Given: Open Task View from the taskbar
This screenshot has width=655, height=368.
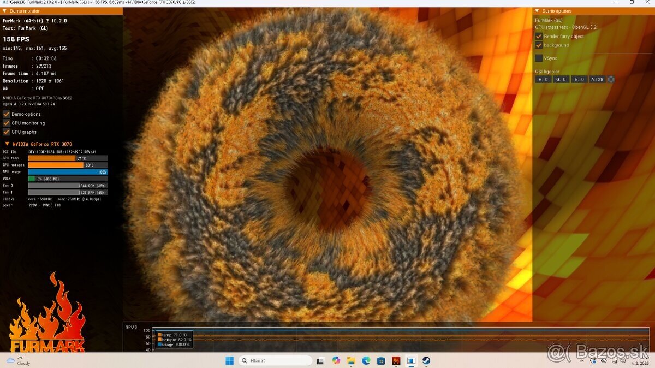Looking at the screenshot, I should coord(320,360).
